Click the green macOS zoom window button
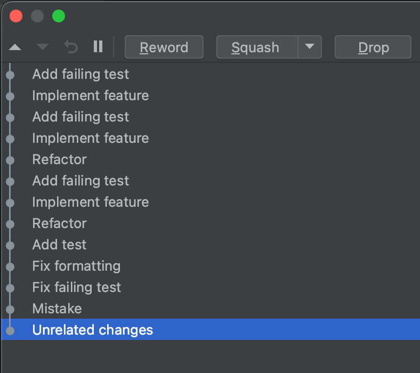This screenshot has height=373, width=420. pos(59,16)
